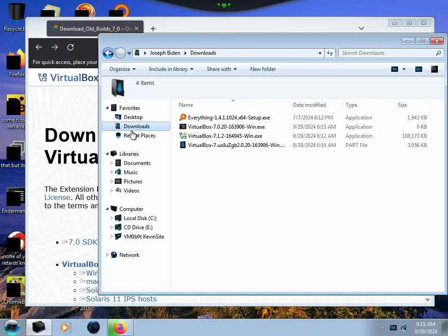Click the Explorer Back arrow button
448x336 pixels.
(x=108, y=53)
